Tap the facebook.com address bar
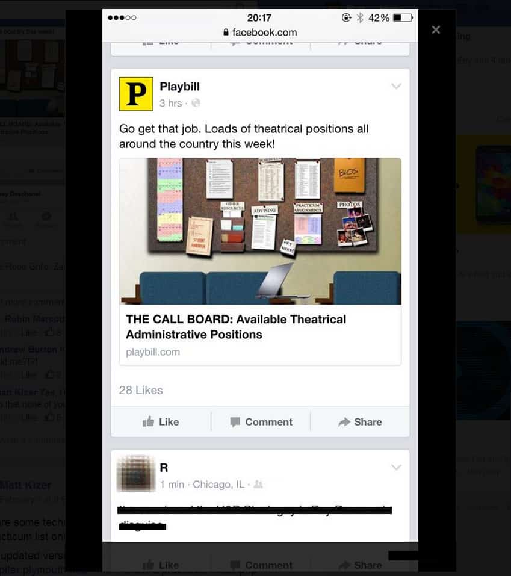Viewport: 511px width, 576px height. [260, 33]
